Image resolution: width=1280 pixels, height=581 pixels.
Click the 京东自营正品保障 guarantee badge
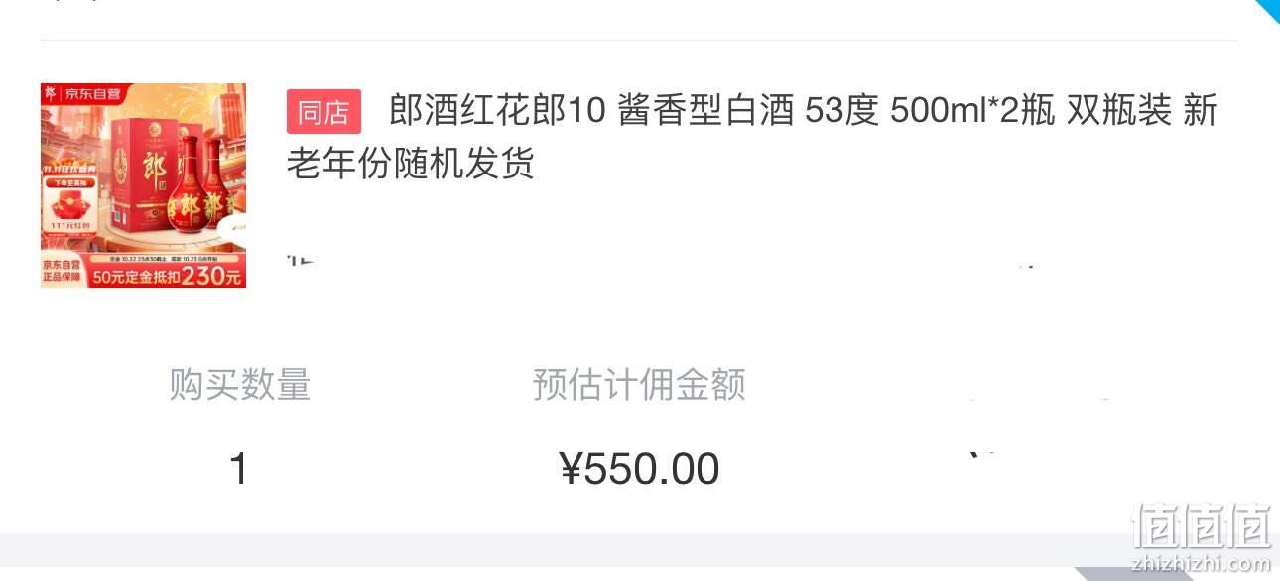(x=63, y=272)
